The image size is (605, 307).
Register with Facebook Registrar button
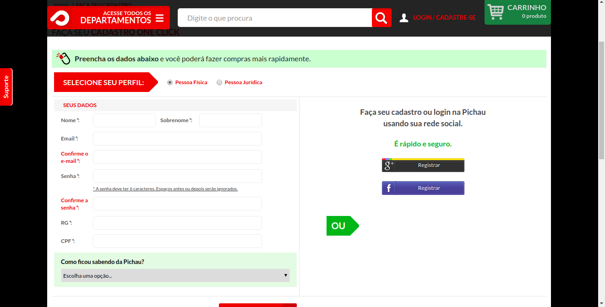423,188
